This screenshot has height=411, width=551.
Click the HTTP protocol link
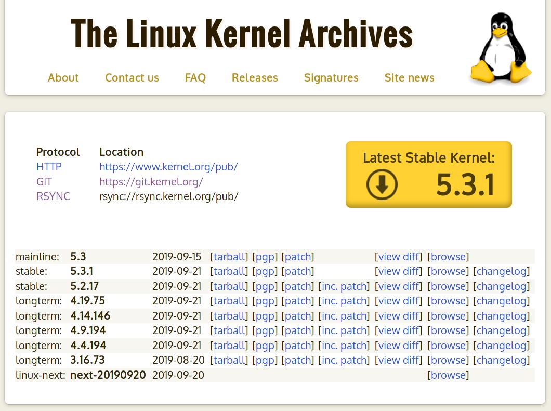click(x=49, y=166)
